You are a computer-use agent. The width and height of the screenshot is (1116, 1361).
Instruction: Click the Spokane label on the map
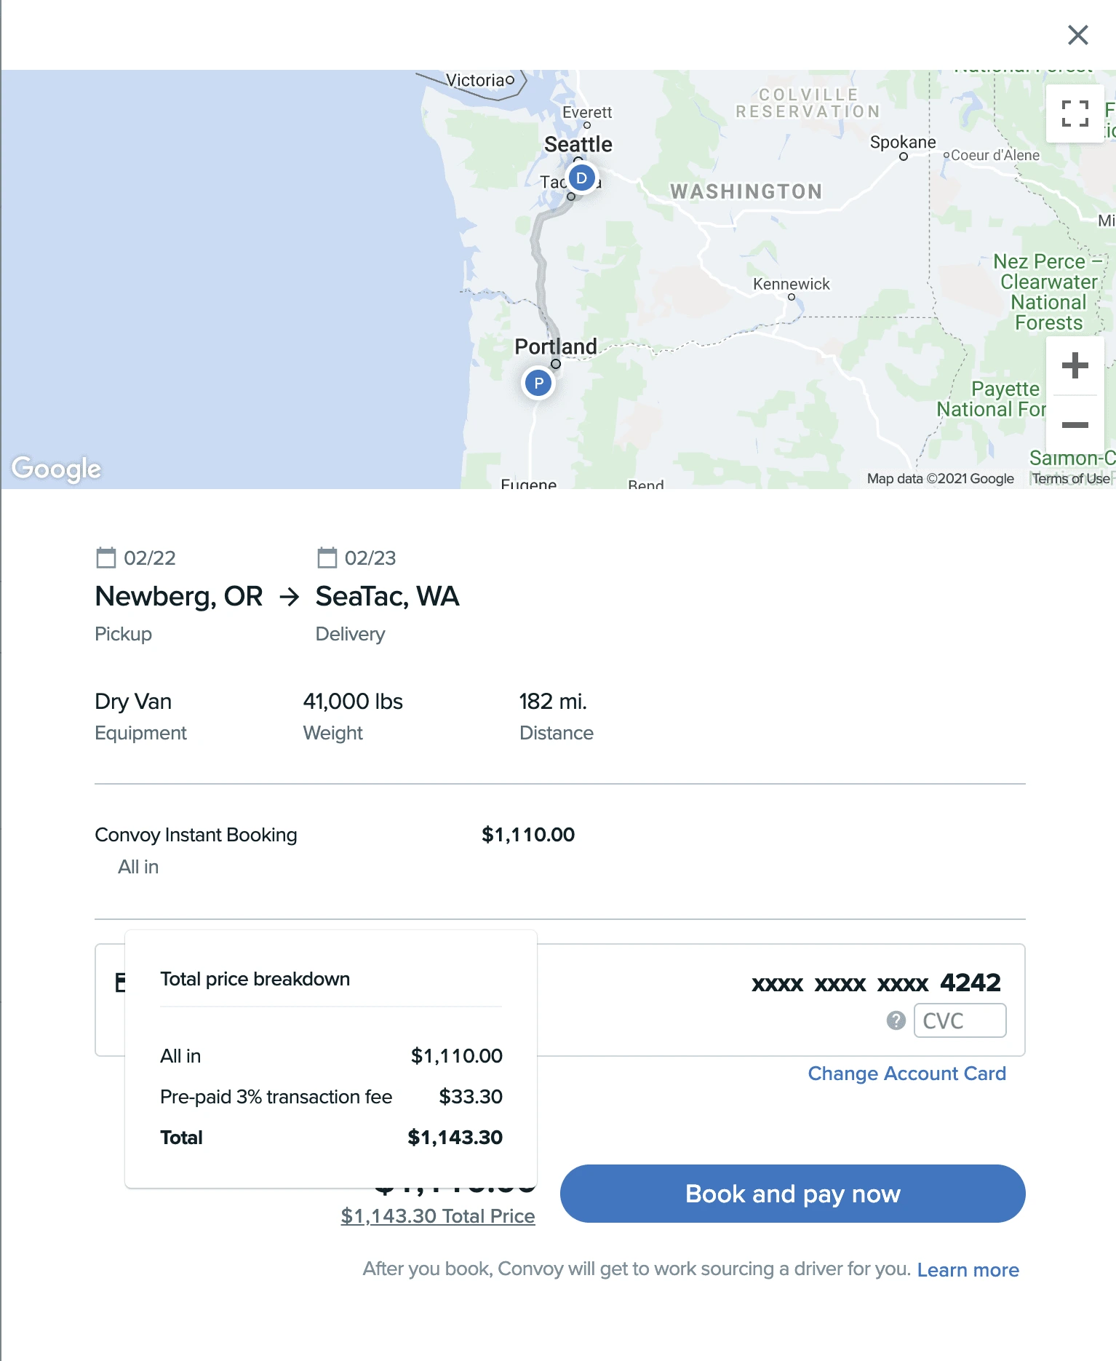903,142
